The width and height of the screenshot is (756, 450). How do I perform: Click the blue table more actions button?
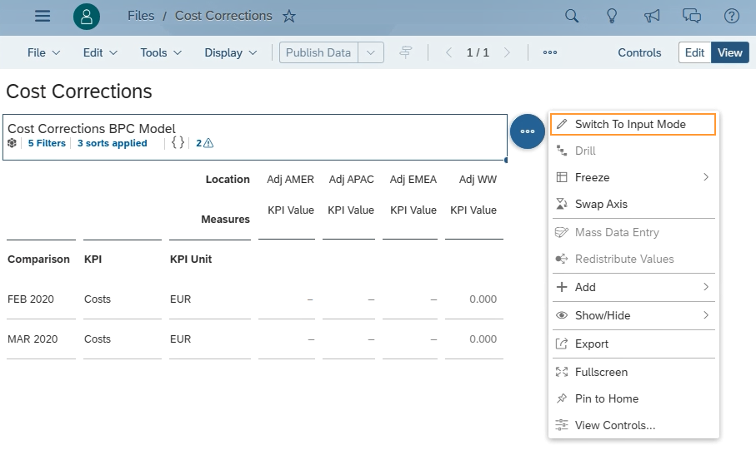pyautogui.click(x=528, y=131)
